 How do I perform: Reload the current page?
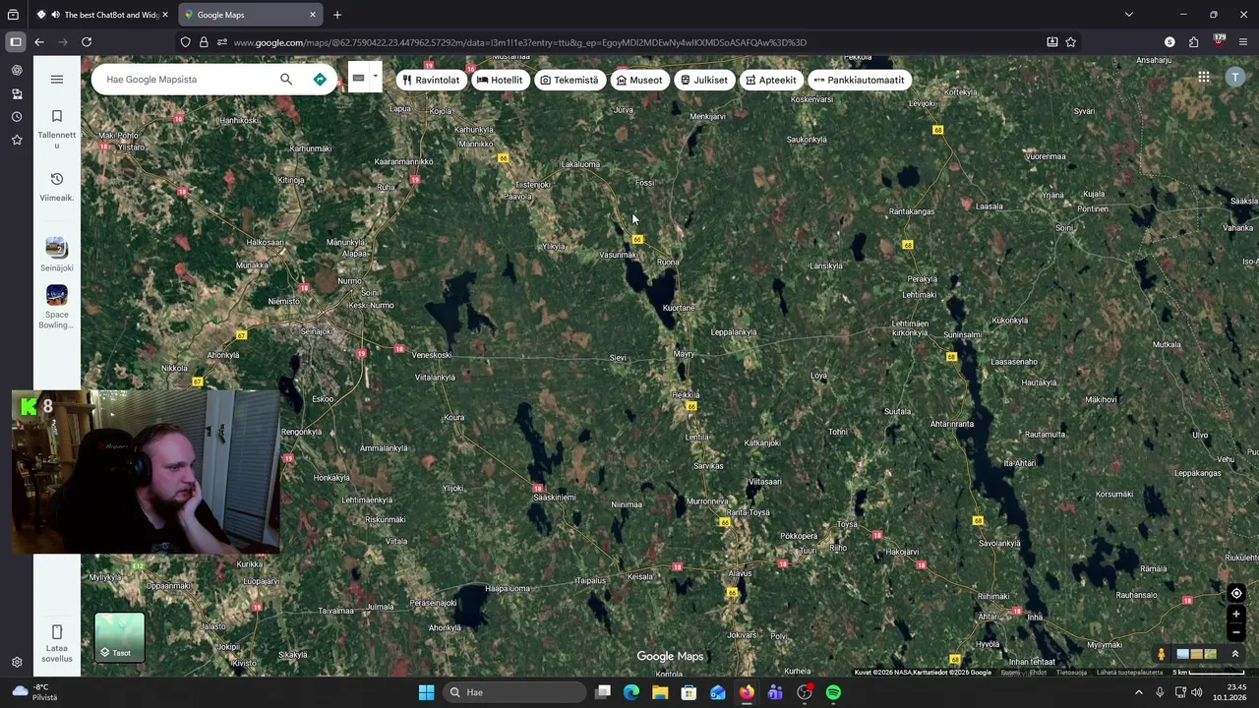87,42
